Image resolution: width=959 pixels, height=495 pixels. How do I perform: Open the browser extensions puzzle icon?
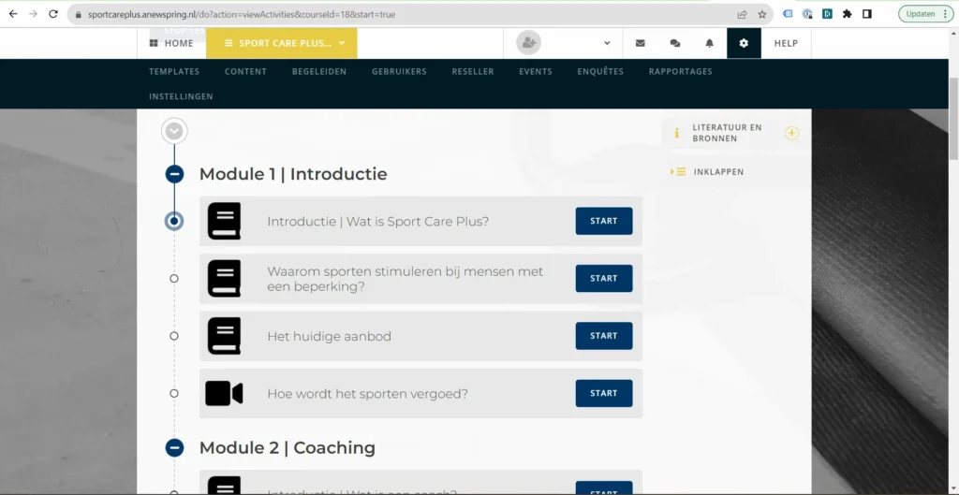[x=847, y=14]
